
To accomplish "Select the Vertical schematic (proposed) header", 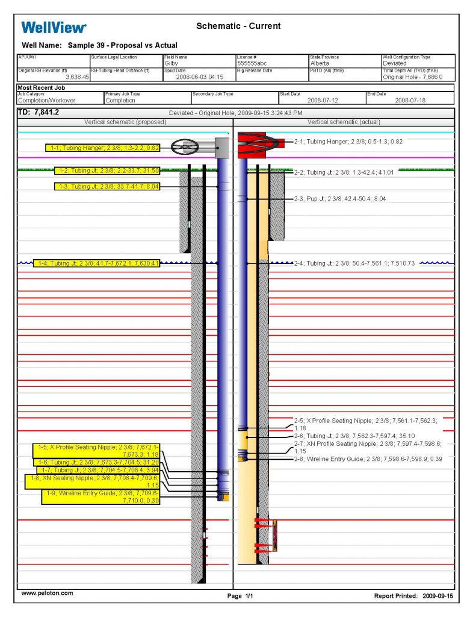I will [x=125, y=122].
